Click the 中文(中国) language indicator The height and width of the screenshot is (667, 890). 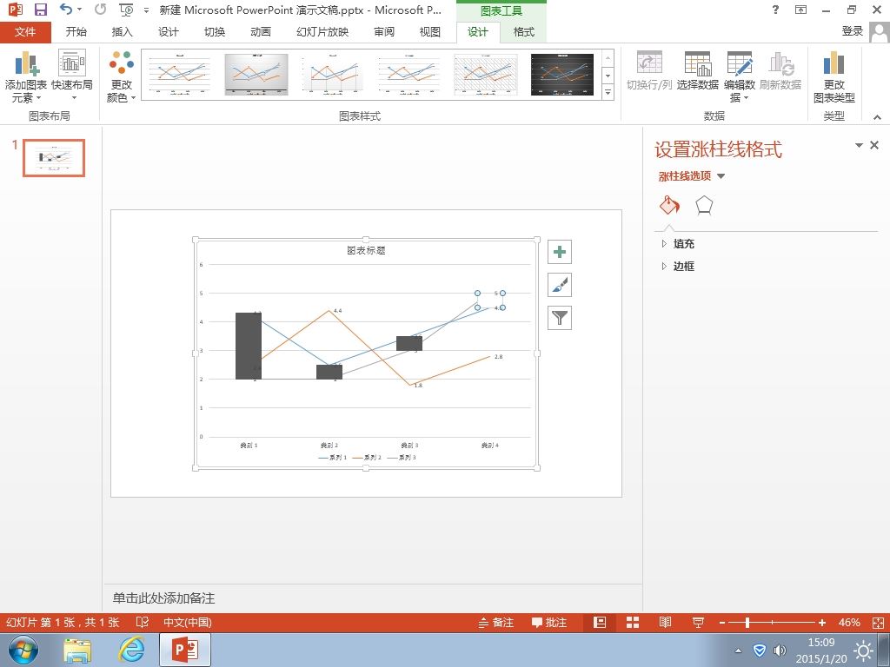click(188, 623)
